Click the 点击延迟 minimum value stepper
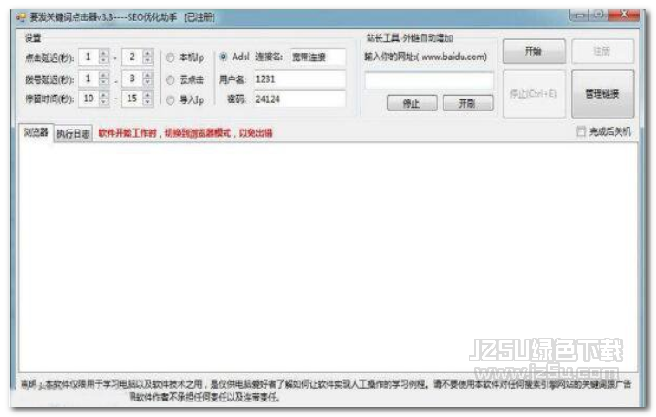 103,57
